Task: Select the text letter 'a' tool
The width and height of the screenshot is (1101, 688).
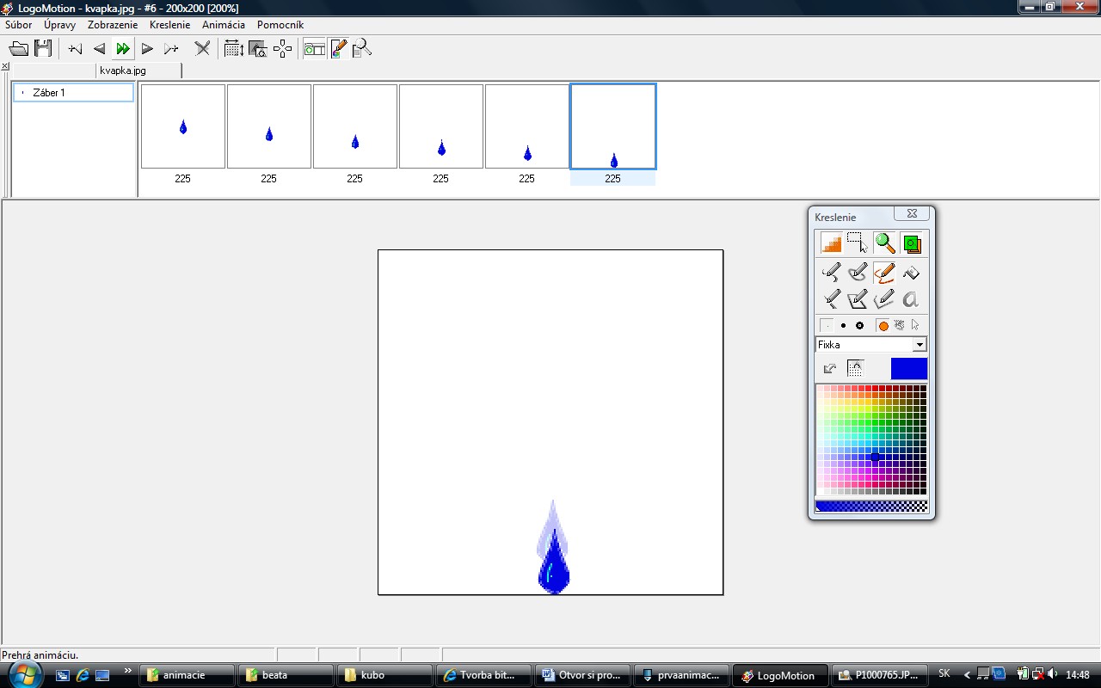Action: [911, 299]
